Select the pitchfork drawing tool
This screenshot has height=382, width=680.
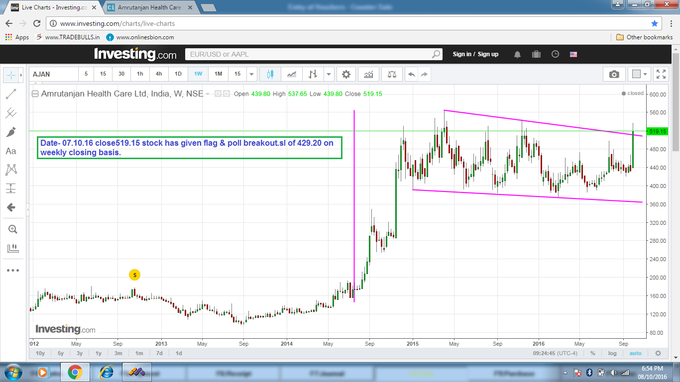pyautogui.click(x=11, y=113)
